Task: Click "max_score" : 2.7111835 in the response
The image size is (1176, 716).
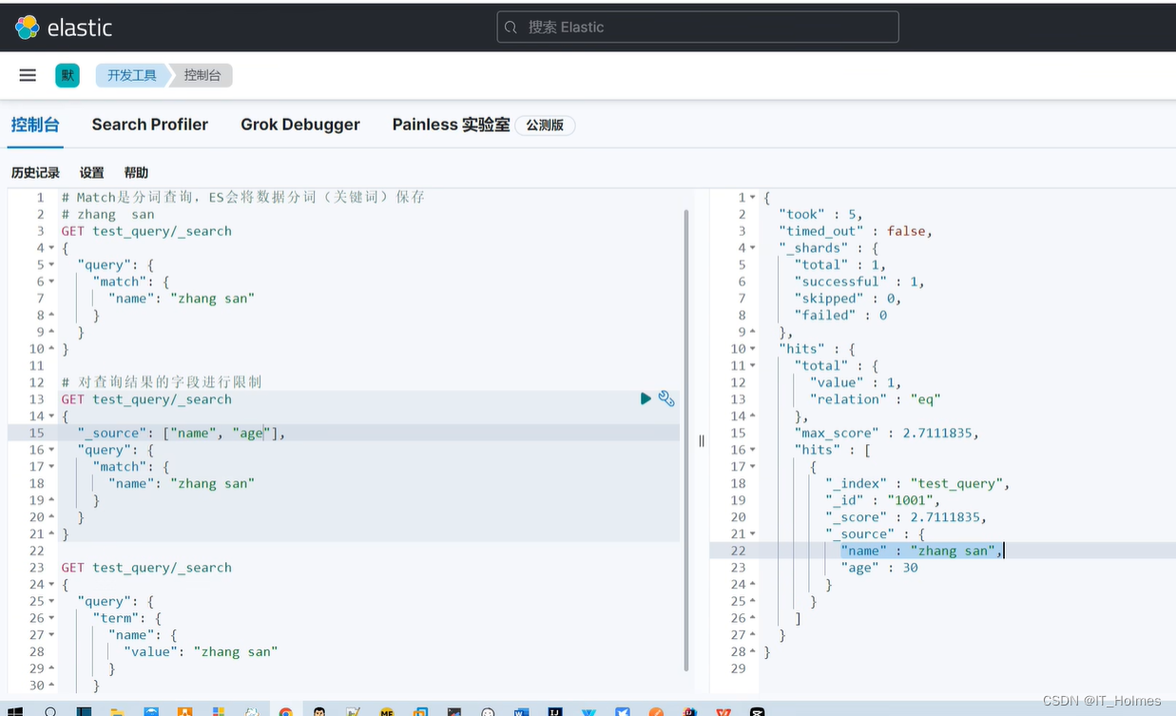Action: 887,433
